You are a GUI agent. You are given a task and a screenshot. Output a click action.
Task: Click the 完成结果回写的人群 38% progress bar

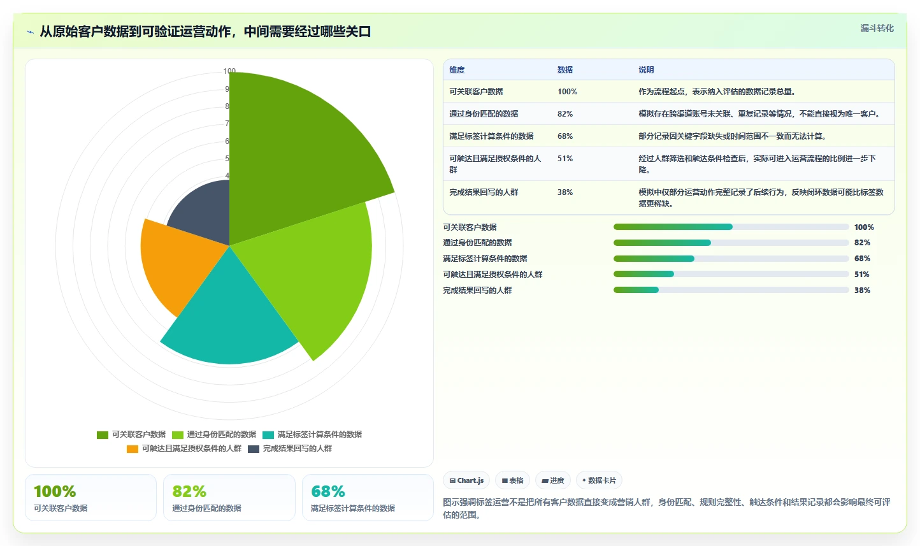pyautogui.click(x=731, y=290)
